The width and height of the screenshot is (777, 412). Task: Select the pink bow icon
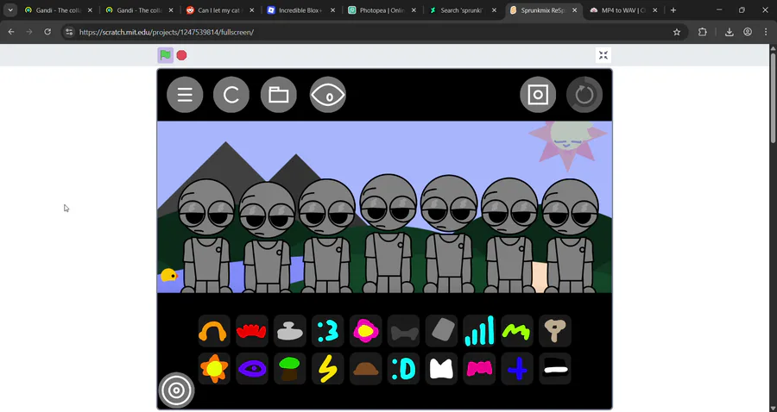point(479,369)
